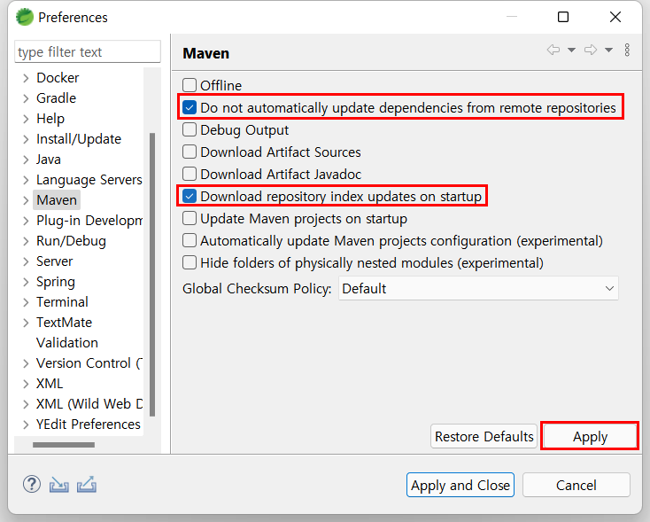The height and width of the screenshot is (522, 650).
Task: Enable the Offline checkbox
Action: point(190,85)
